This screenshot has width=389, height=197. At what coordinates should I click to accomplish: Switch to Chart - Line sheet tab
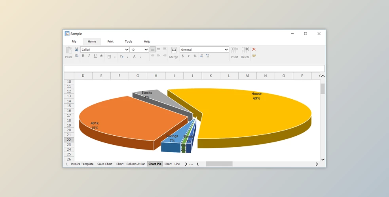pos(172,164)
